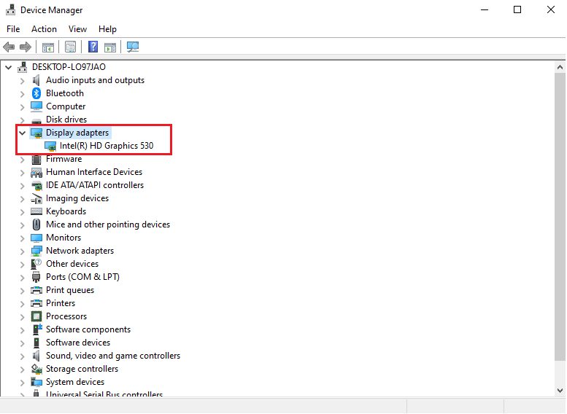The image size is (567, 414).
Task: Select System devices label
Action: pyautogui.click(x=75, y=382)
